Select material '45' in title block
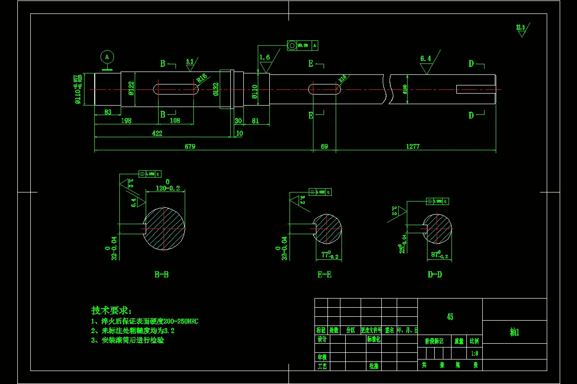 (x=450, y=317)
